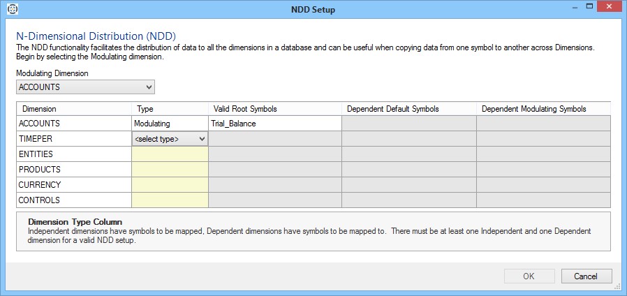Click the CURRENCY row yellow Type cell
This screenshot has width=627, height=296.
tap(170, 185)
